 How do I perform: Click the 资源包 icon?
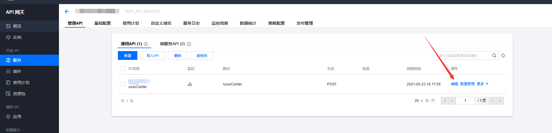(x=8, y=94)
